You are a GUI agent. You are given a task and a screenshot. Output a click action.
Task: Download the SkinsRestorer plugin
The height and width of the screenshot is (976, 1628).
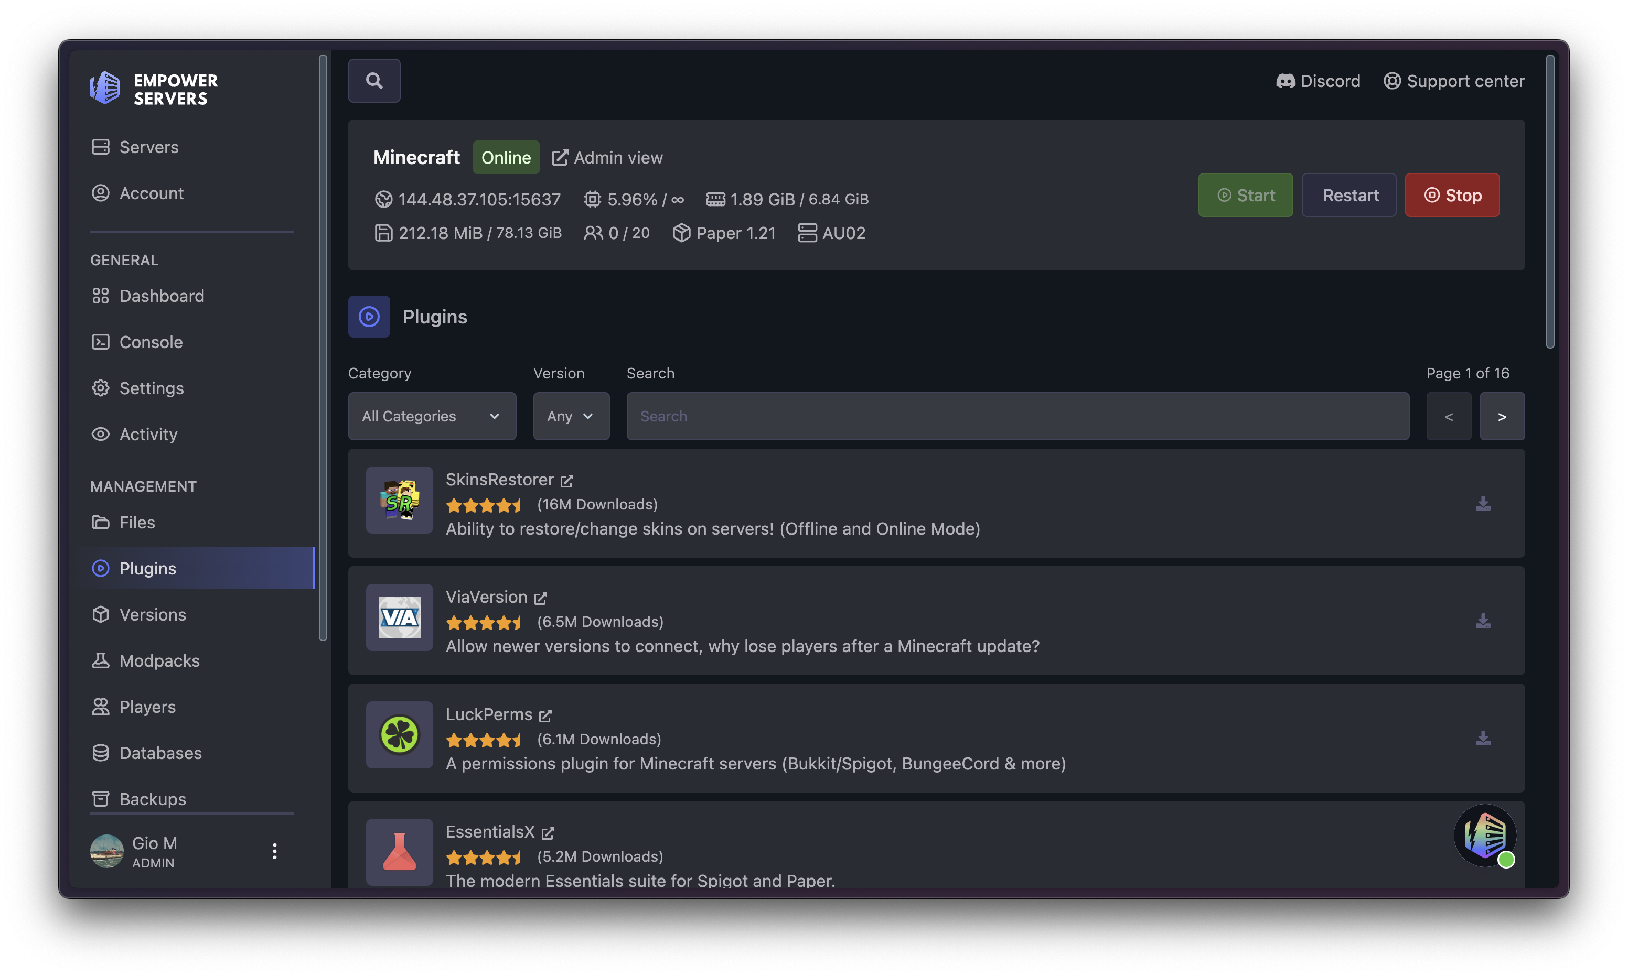[x=1483, y=503]
